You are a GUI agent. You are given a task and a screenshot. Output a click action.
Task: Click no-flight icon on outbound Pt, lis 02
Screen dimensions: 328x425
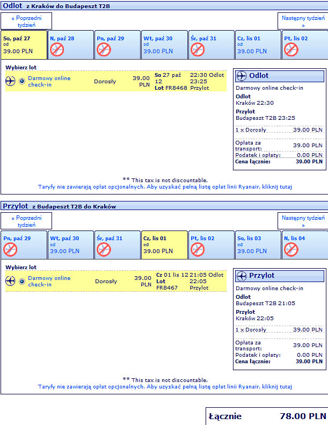point(291,49)
